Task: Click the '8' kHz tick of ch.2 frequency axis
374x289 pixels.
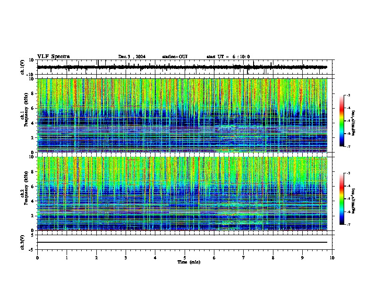Action: [x=34, y=172]
